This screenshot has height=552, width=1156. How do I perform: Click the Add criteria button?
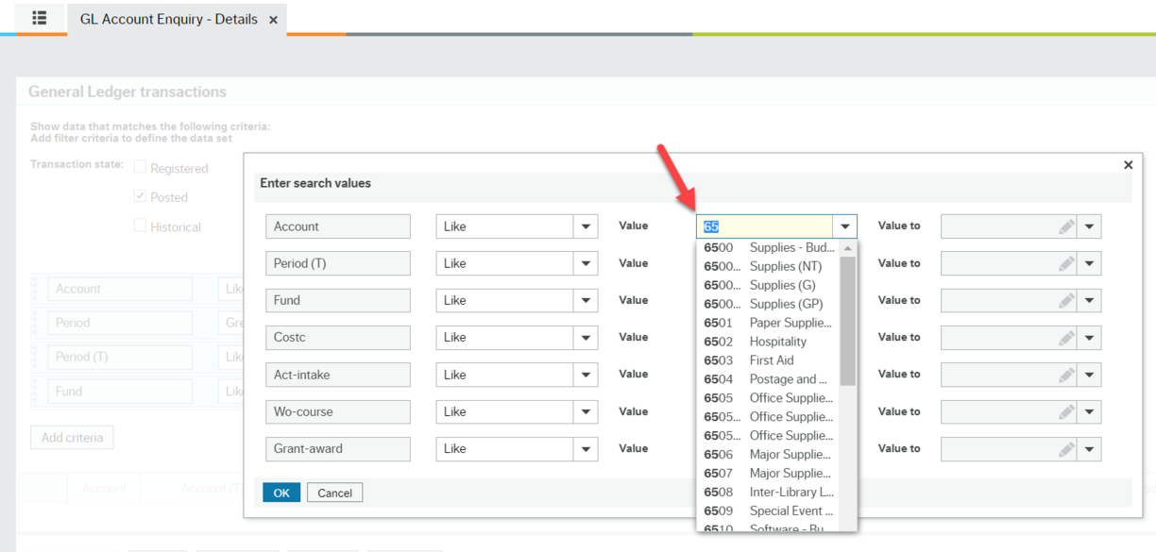click(x=72, y=437)
